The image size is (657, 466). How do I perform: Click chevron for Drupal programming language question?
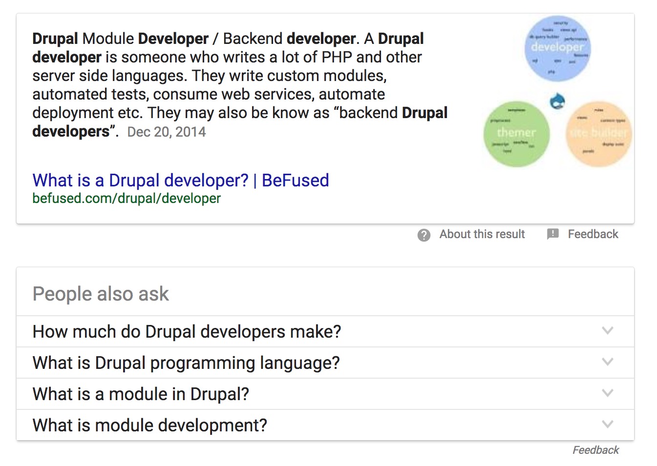click(607, 362)
